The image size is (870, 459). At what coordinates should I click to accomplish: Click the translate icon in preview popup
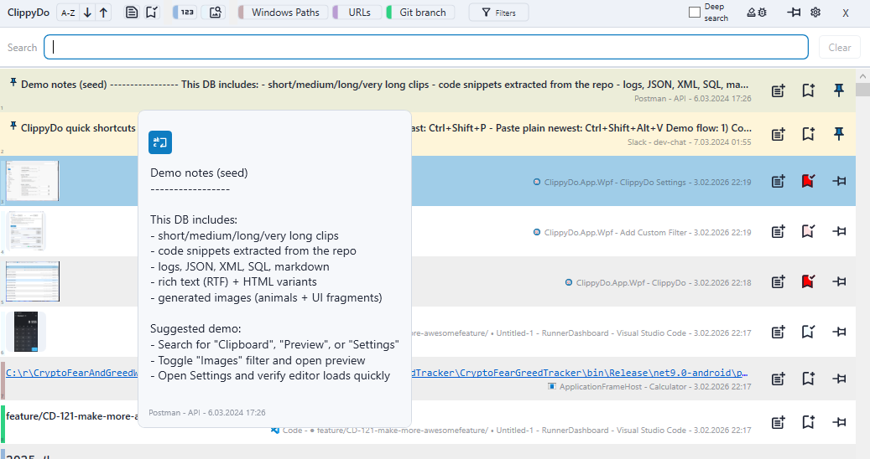160,142
